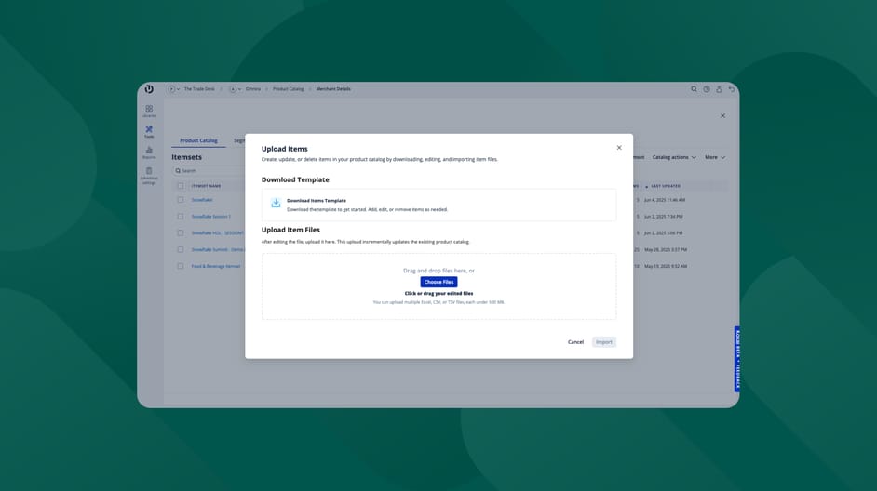Click the Itemset Name column header

pyautogui.click(x=206, y=186)
